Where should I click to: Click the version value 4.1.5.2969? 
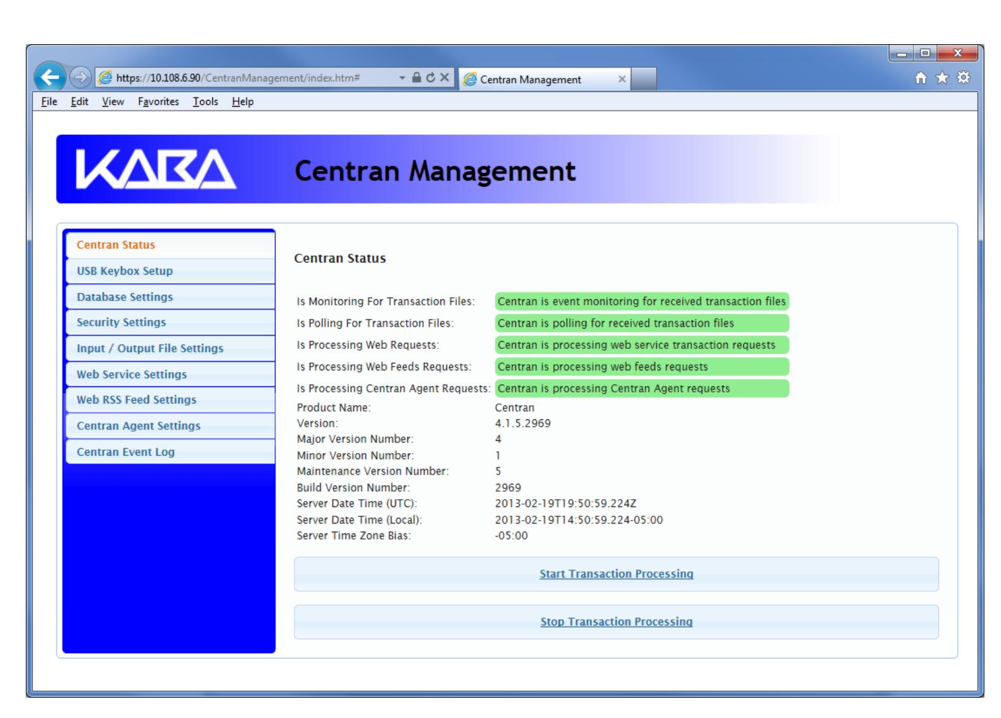point(523,423)
